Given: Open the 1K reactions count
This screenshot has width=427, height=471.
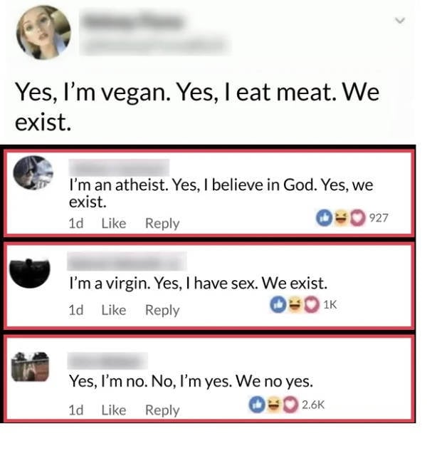Looking at the screenshot, I should [329, 304].
